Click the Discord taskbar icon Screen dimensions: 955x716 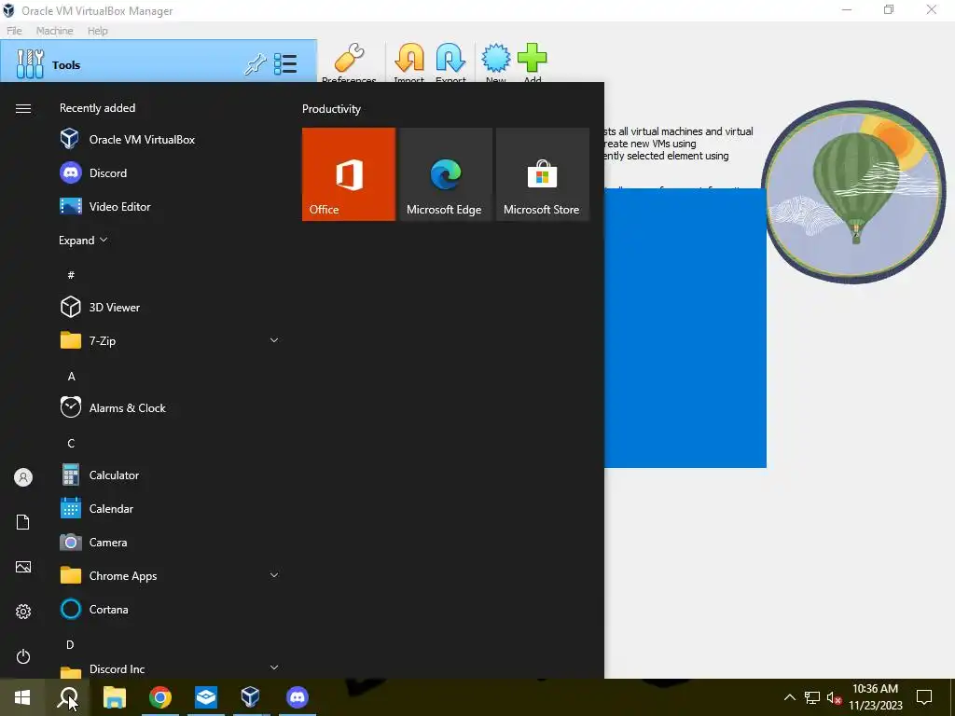[x=298, y=697]
